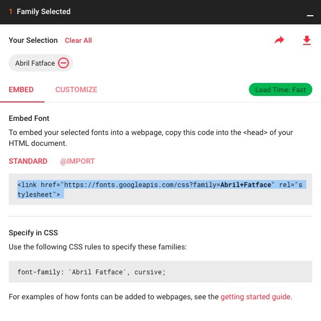Click the Load Time: Fast indicator
The image size is (321, 321).
coord(280,89)
